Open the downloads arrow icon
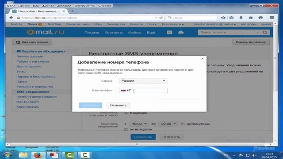 coord(241,18)
